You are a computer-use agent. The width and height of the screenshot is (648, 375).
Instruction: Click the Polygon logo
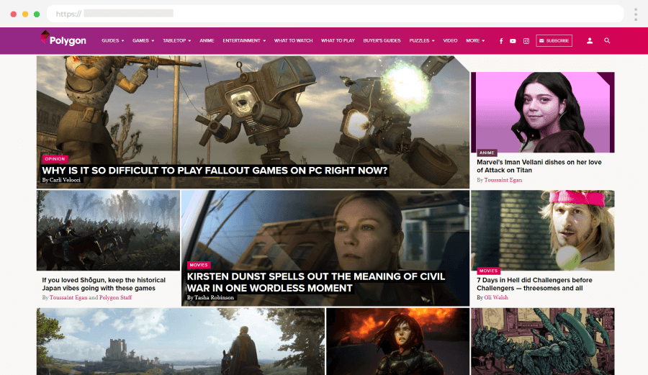point(63,39)
